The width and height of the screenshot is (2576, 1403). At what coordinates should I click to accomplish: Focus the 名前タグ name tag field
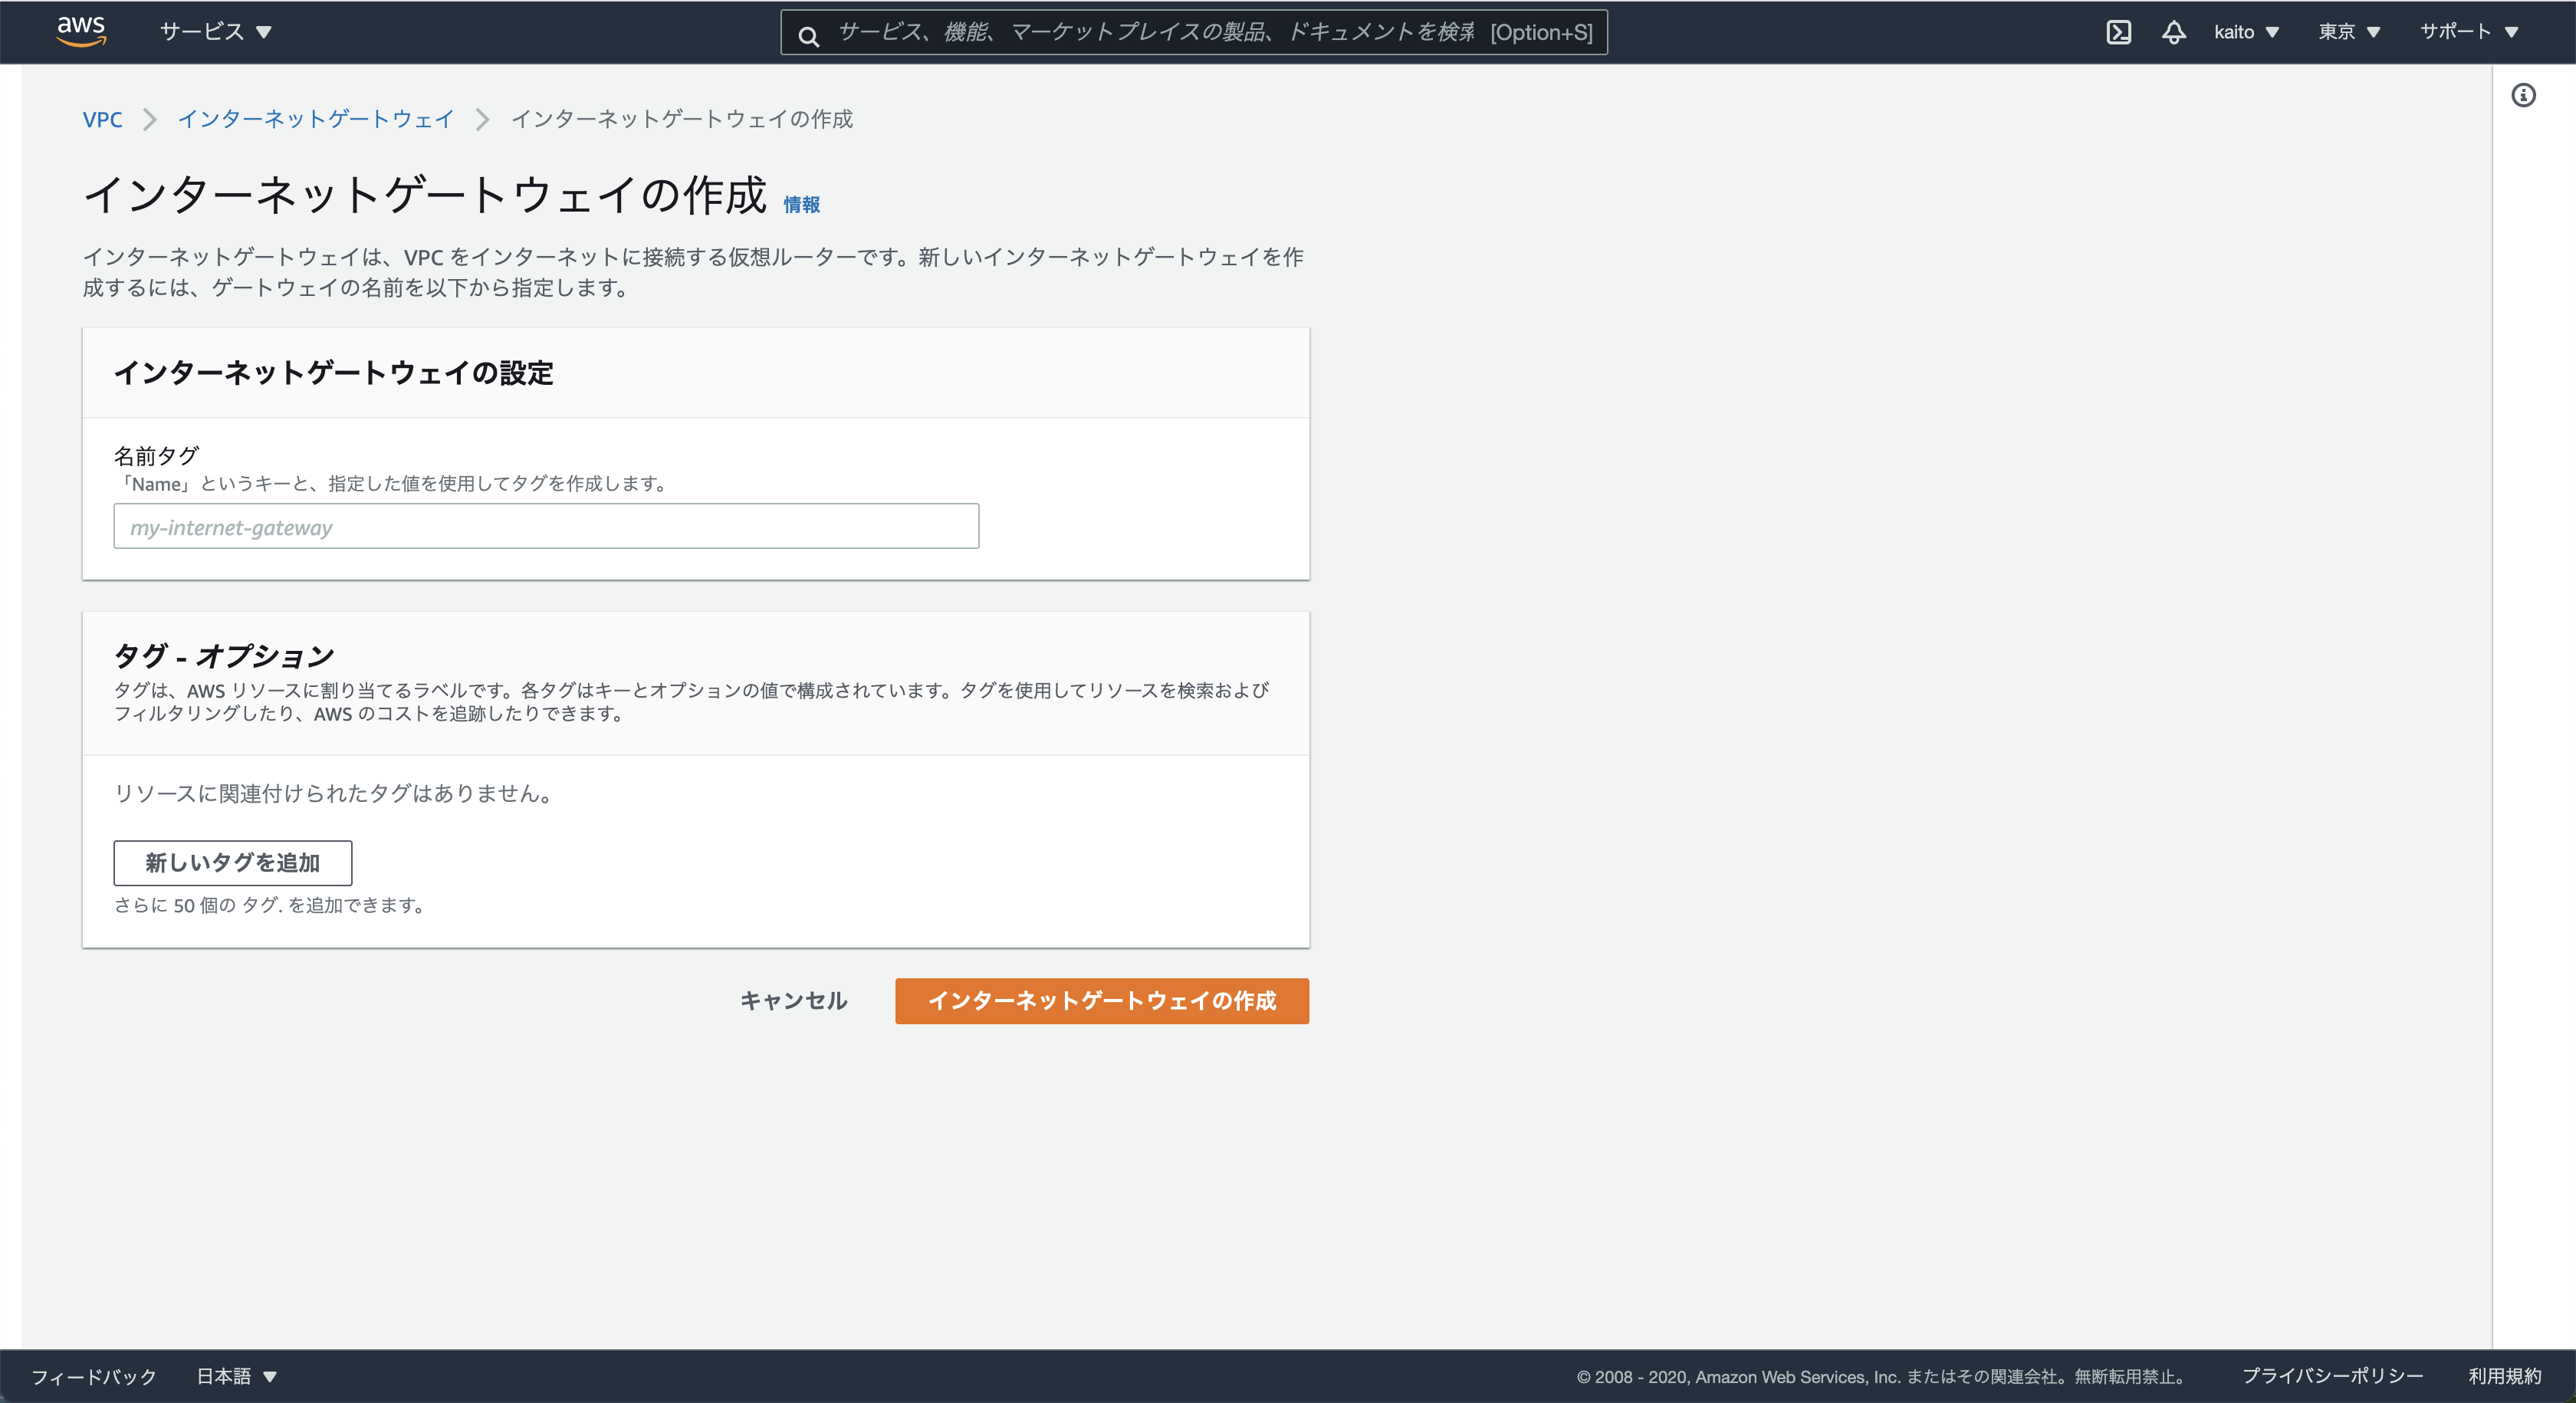546,526
